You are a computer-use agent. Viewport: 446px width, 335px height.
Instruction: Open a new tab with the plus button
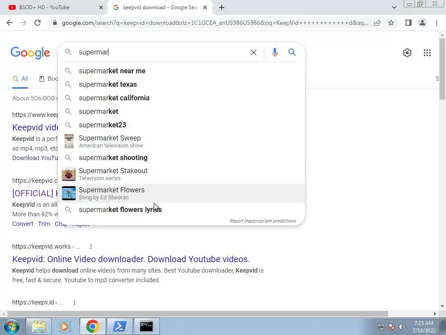coord(222,8)
